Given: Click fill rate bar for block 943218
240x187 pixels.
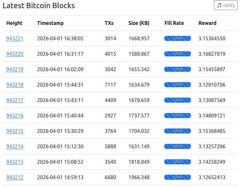Looking at the screenshot, I should pos(178,85).
